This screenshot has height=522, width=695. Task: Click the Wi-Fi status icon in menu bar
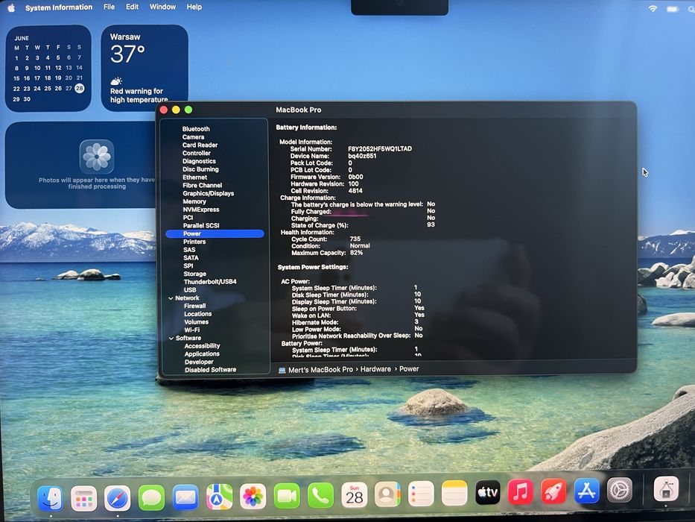coord(653,8)
